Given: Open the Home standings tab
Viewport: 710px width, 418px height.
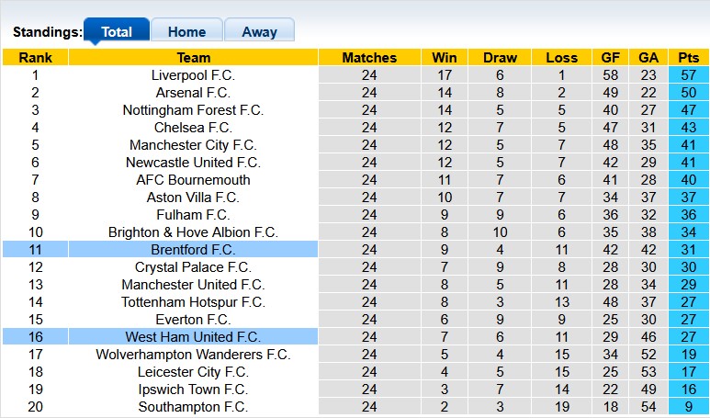Looking at the screenshot, I should (186, 31).
